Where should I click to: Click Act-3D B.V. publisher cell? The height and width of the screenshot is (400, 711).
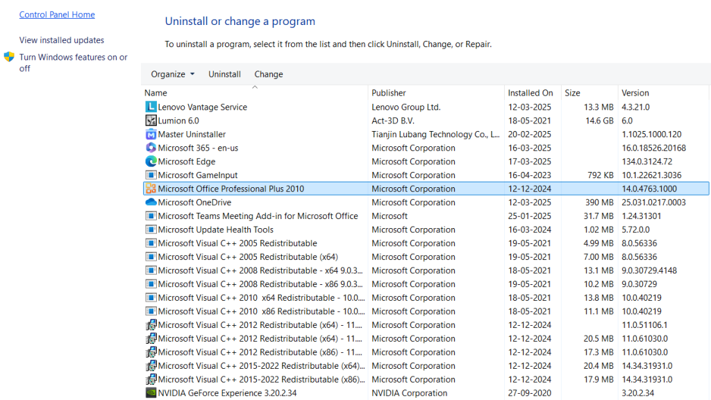point(393,121)
